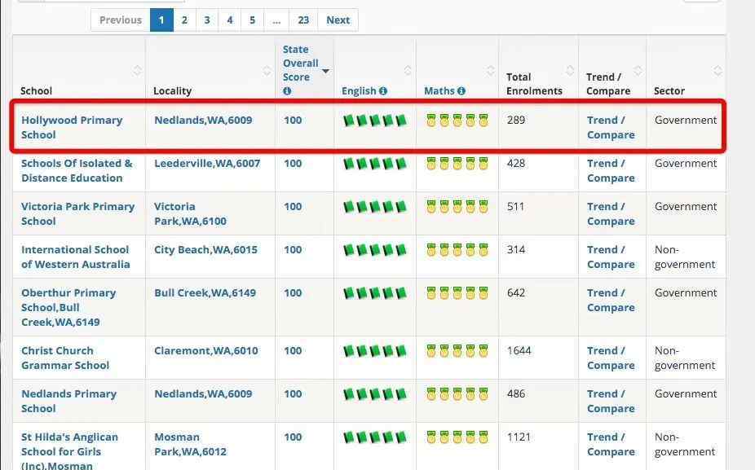This screenshot has width=755, height=470.
Task: Click St Hilda's Maths medal rating
Action: click(457, 437)
